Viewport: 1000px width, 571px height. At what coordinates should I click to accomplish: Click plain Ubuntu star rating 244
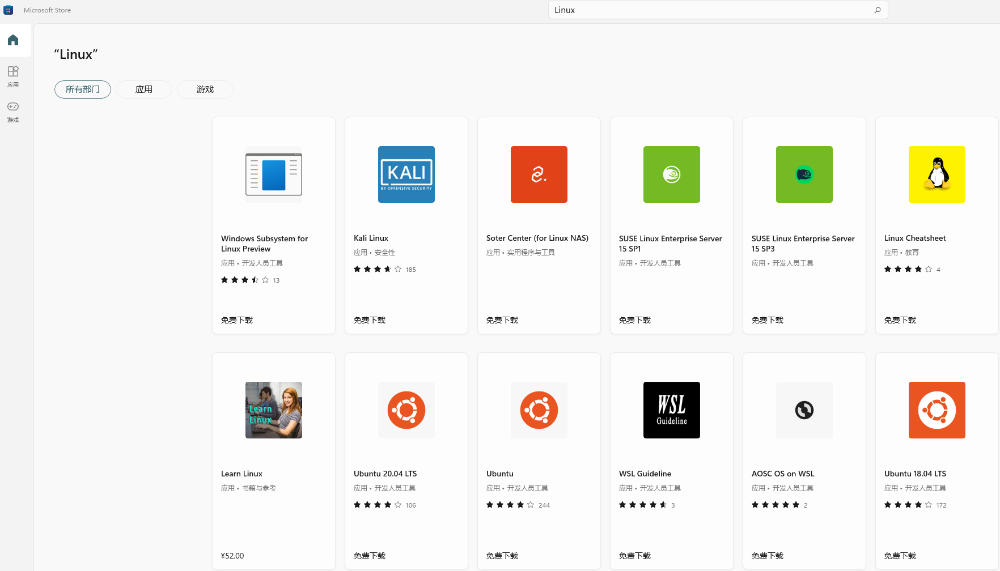point(518,505)
